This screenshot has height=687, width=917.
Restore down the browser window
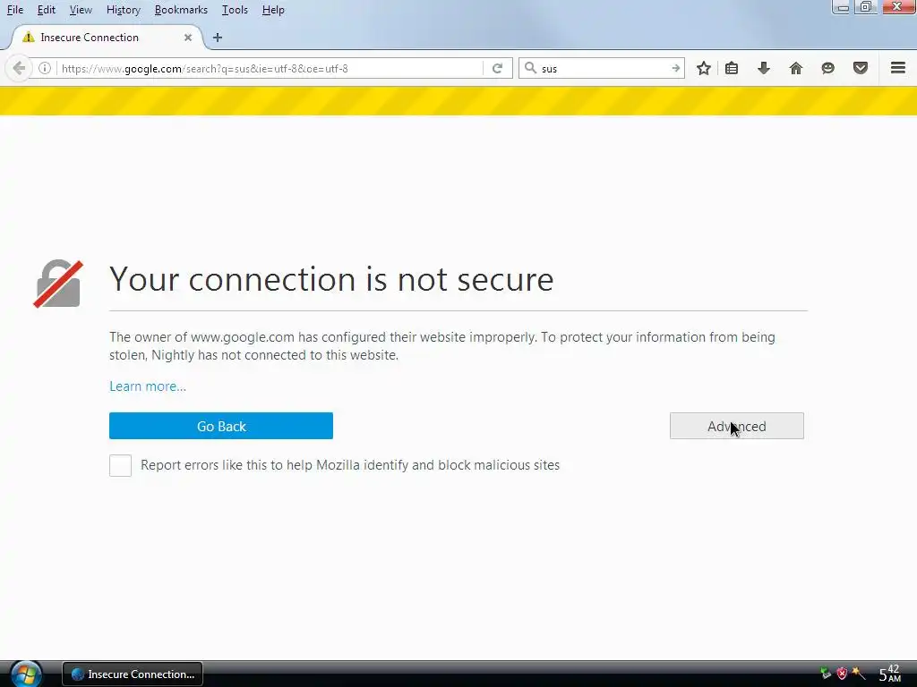[x=865, y=7]
